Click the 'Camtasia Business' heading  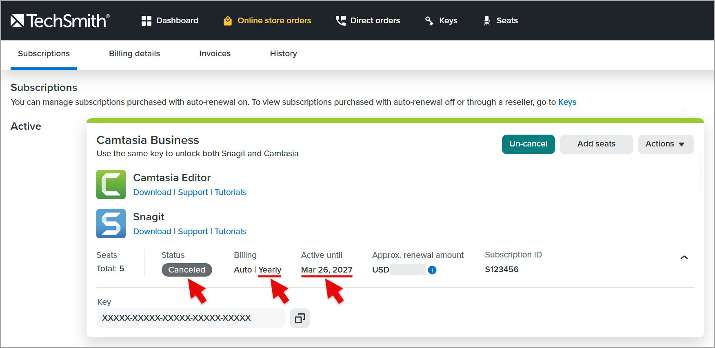tap(148, 140)
